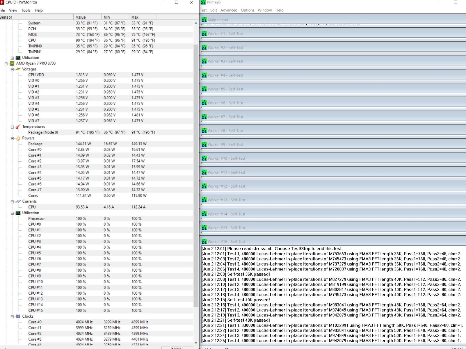Click the AMD Ryzen 7 PRO 3700 processor icon
Screen dimensions: 466x349
point(12,63)
